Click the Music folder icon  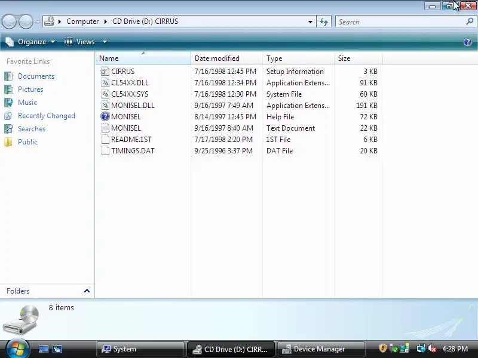point(8,102)
